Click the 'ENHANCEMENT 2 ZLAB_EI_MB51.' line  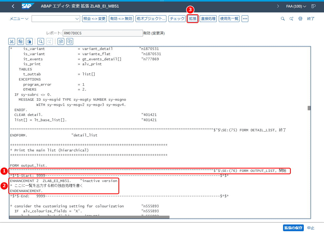[x=41, y=181]
